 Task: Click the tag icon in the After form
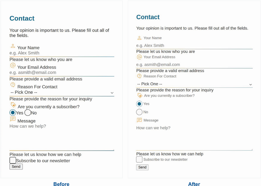(140, 95)
